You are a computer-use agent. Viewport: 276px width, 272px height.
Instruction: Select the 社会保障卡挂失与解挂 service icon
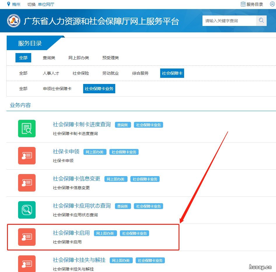(x=27, y=263)
